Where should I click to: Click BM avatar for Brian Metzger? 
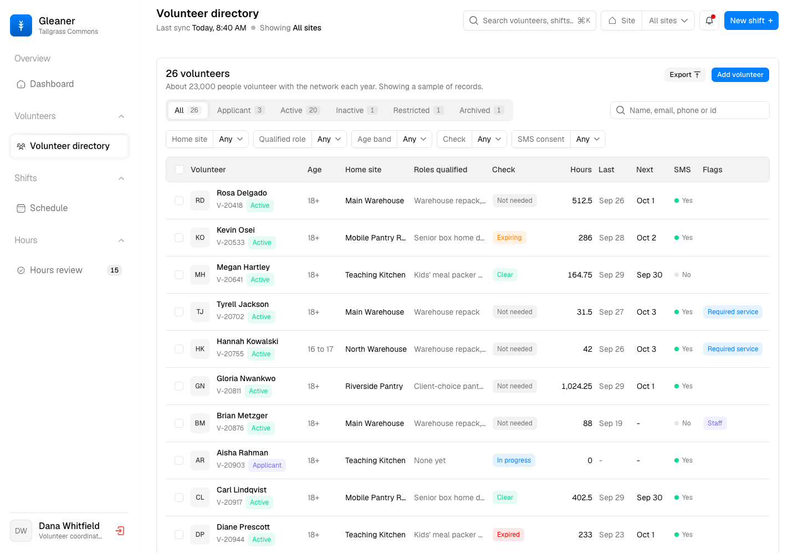pos(200,423)
